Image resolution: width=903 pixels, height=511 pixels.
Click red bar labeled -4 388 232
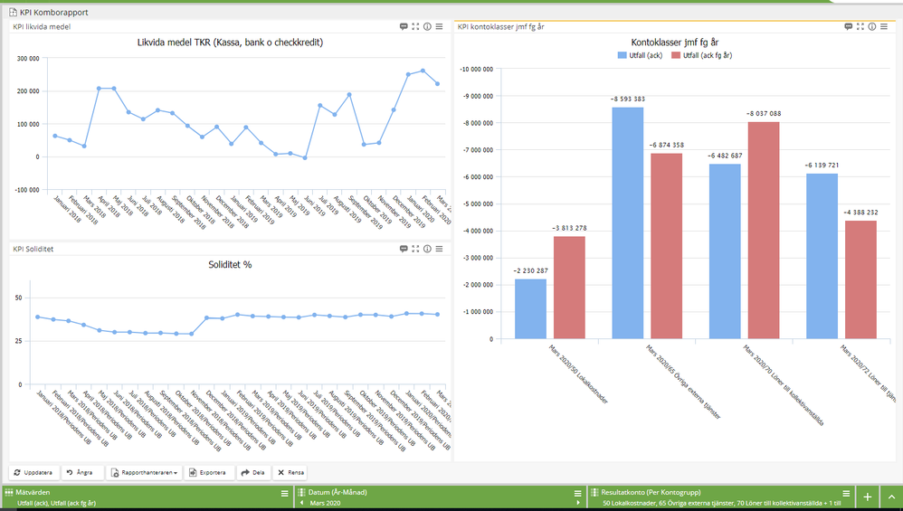click(x=861, y=279)
